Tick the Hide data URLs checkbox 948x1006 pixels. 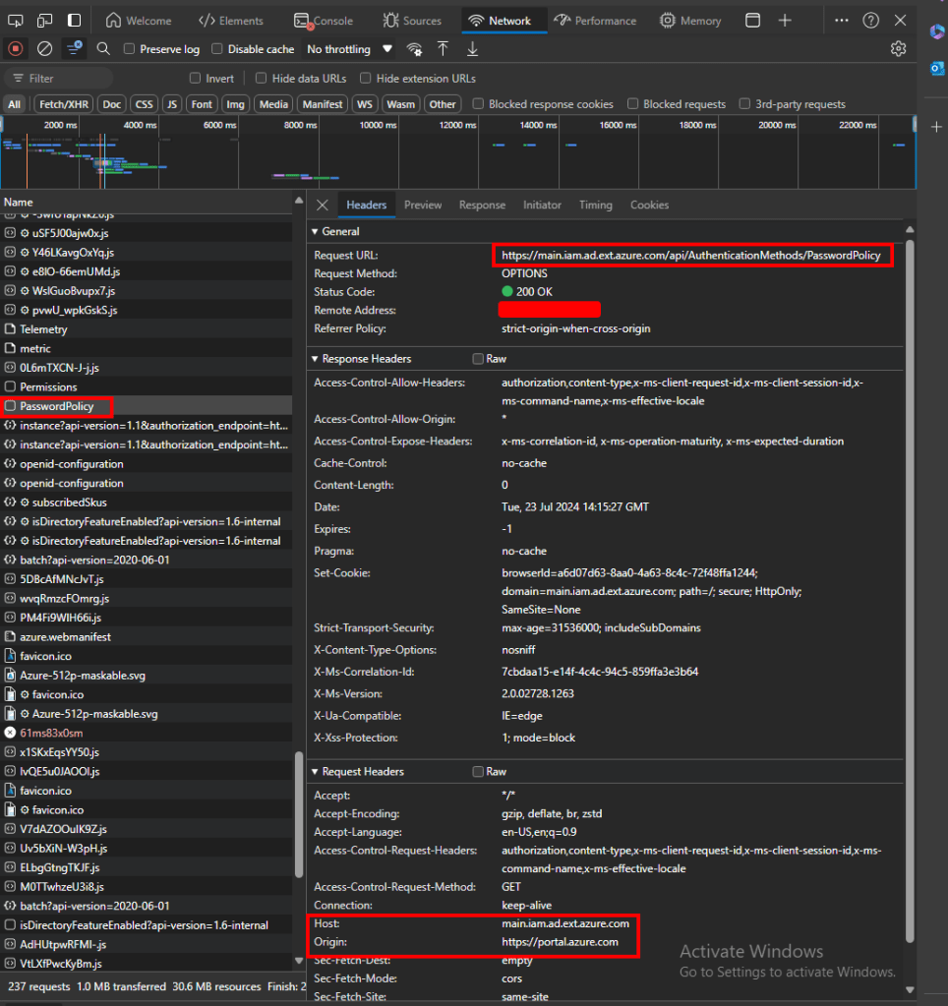[x=262, y=79]
